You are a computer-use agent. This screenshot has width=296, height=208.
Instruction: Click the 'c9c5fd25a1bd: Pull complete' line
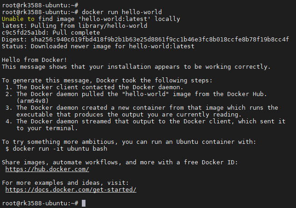(x=50, y=33)
